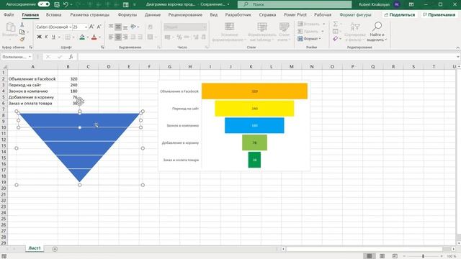Image resolution: width=461 pixels, height=259 pixels.
Task: Click the red Font Color swatch
Action: 94,37
